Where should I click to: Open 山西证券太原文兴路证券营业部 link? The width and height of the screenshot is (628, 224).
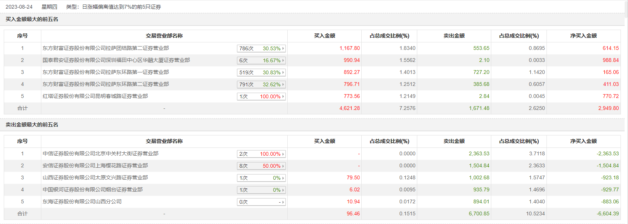point(95,178)
